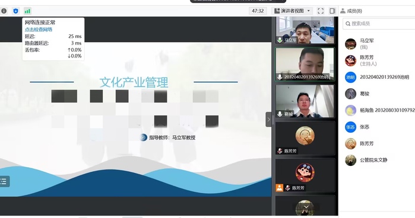Image resolution: width=415 pixels, height=218 pixels.
Task: Click the 池明 blue avatar in the members list
Action: (350, 77)
